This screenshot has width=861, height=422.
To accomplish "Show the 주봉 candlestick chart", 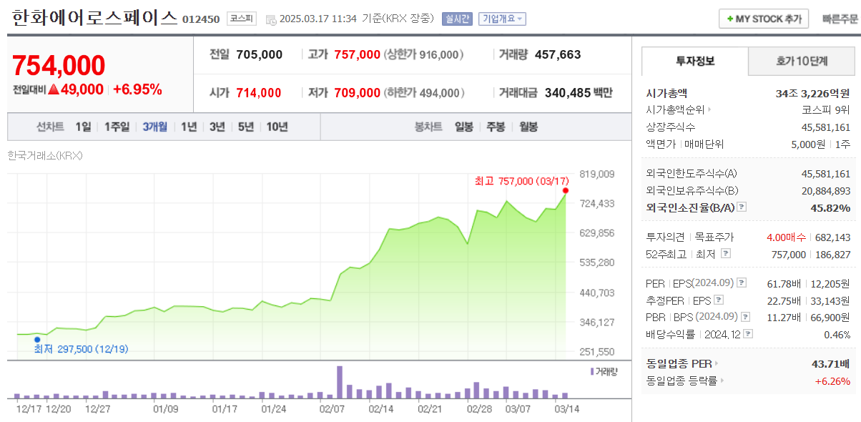I will coord(496,127).
